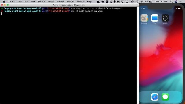The width and height of the screenshot is (185, 104).
Task: Launch Safari from the simulator dock
Action: tap(155, 97)
